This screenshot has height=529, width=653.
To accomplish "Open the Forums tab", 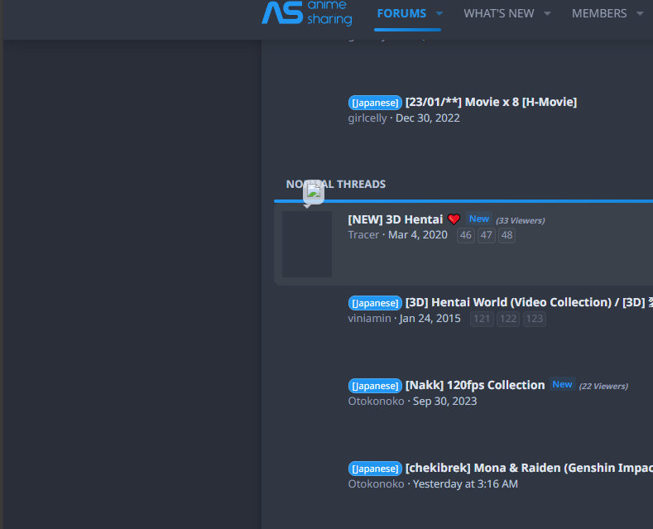I will [401, 13].
